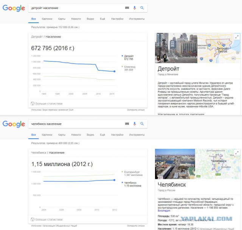Select 'Екатеринбург 1,387 миллиона' legend entry
Viewport: 242px width, 230px height.
(132, 174)
